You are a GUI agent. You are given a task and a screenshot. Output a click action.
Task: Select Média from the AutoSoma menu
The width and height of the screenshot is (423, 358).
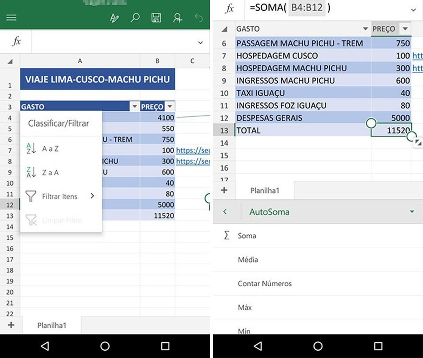point(249,260)
